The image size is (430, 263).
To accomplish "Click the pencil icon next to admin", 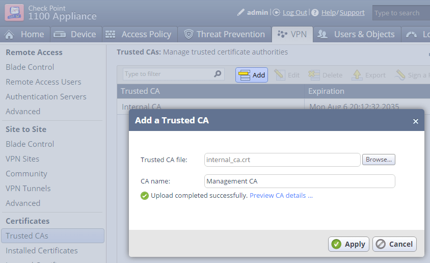I will click(x=241, y=12).
